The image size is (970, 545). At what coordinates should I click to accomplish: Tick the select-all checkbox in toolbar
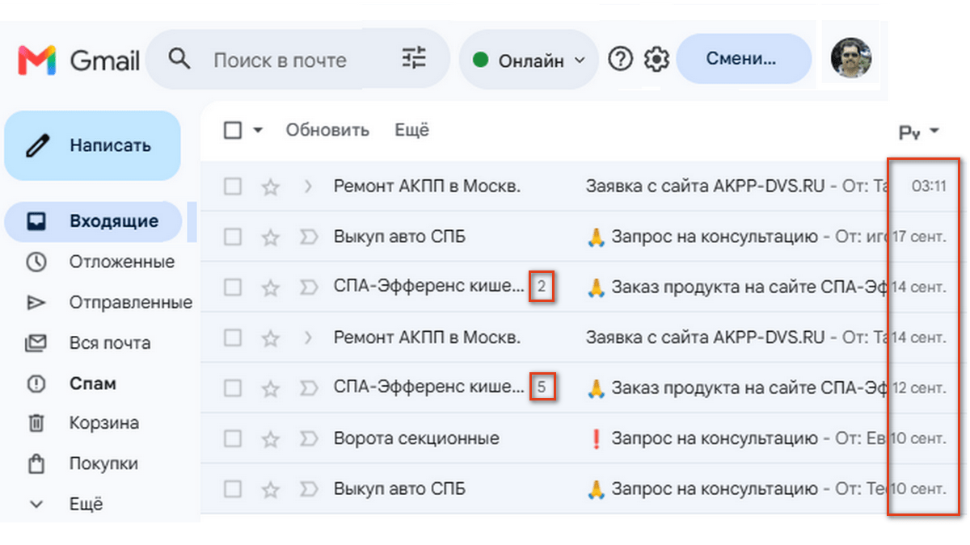tap(233, 130)
